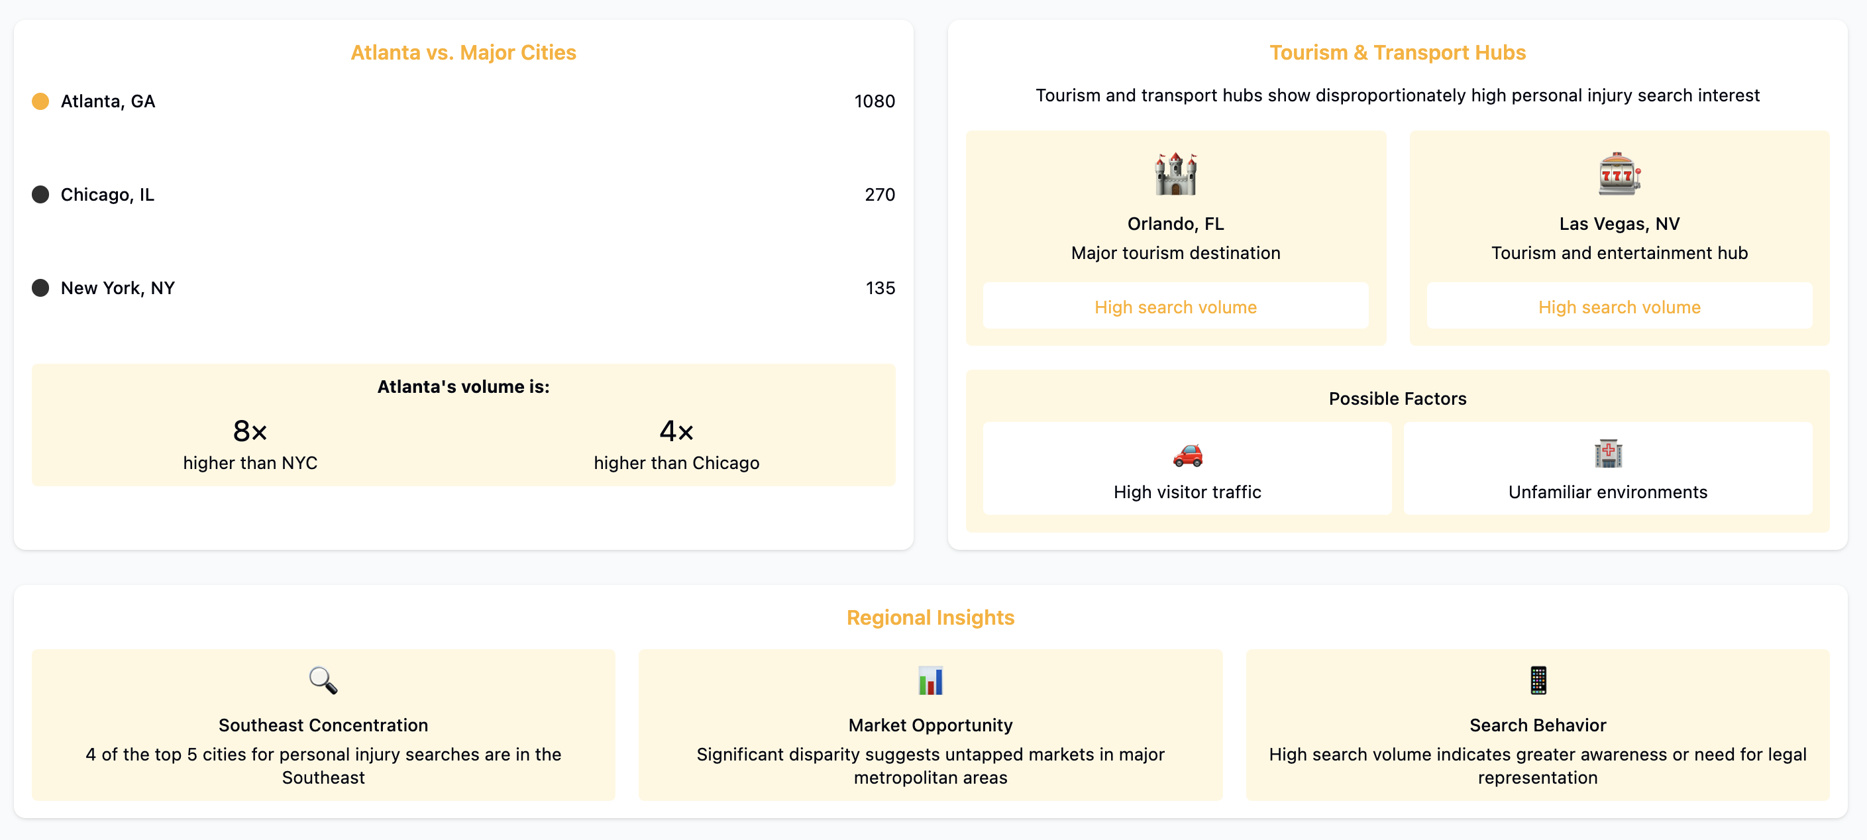Click the higher than Chicago caption
The height and width of the screenshot is (840, 1867).
point(676,463)
